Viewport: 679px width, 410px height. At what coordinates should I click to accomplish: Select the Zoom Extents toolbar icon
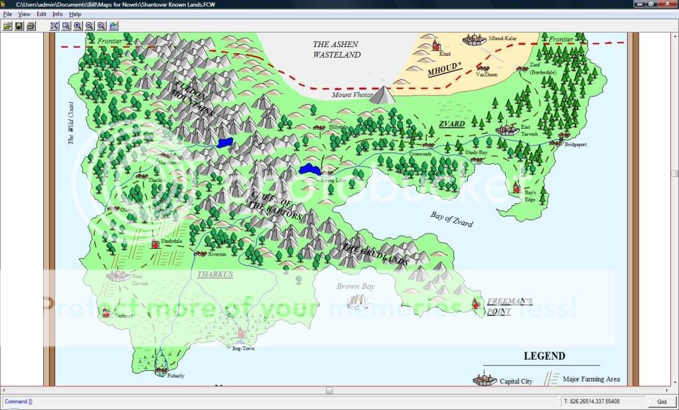coord(54,26)
